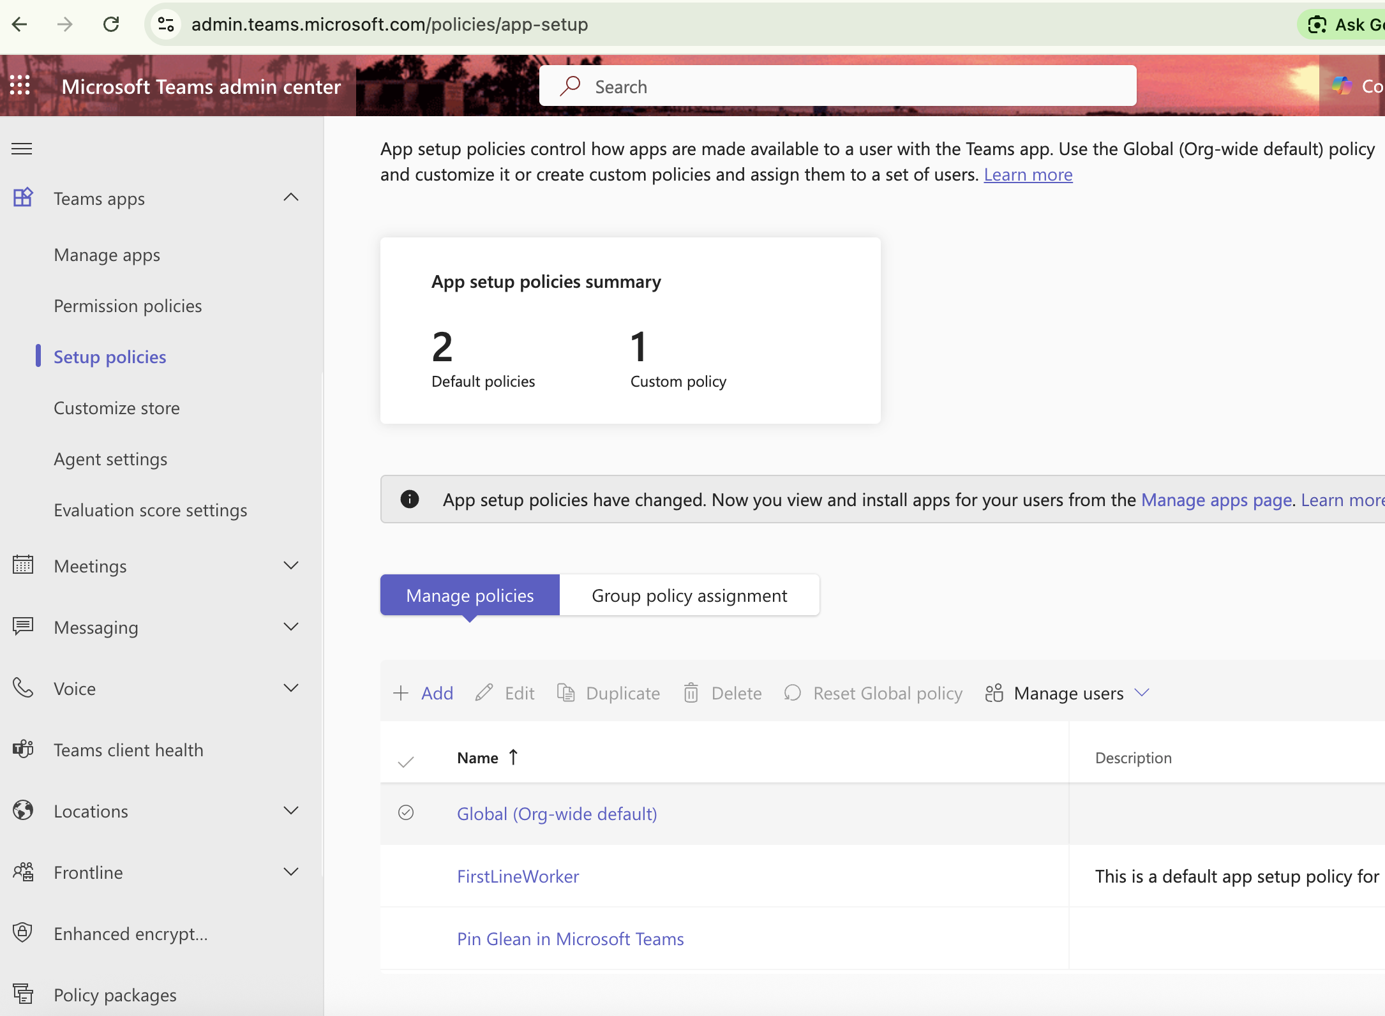Image resolution: width=1385 pixels, height=1016 pixels.
Task: Open Customize store in the sidebar
Action: coord(117,408)
